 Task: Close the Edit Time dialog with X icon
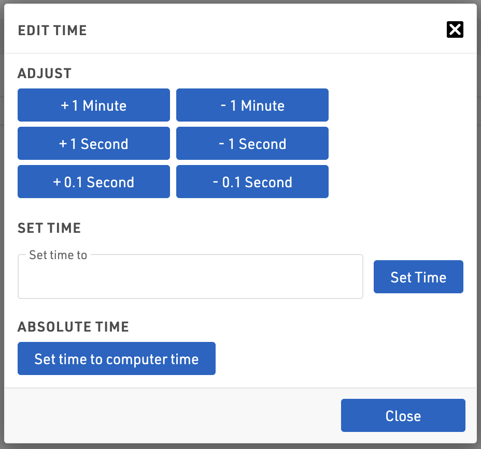click(455, 30)
